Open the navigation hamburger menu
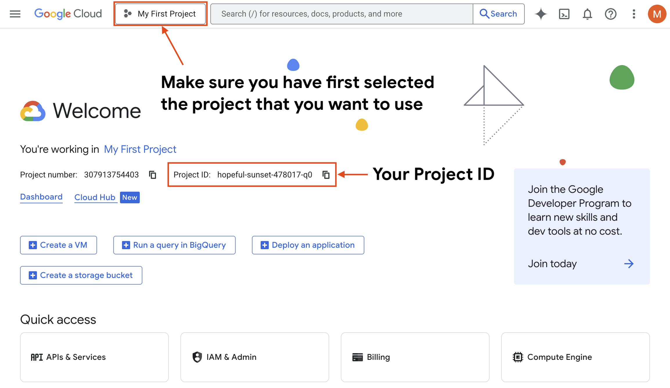This screenshot has width=670, height=388. (15, 14)
